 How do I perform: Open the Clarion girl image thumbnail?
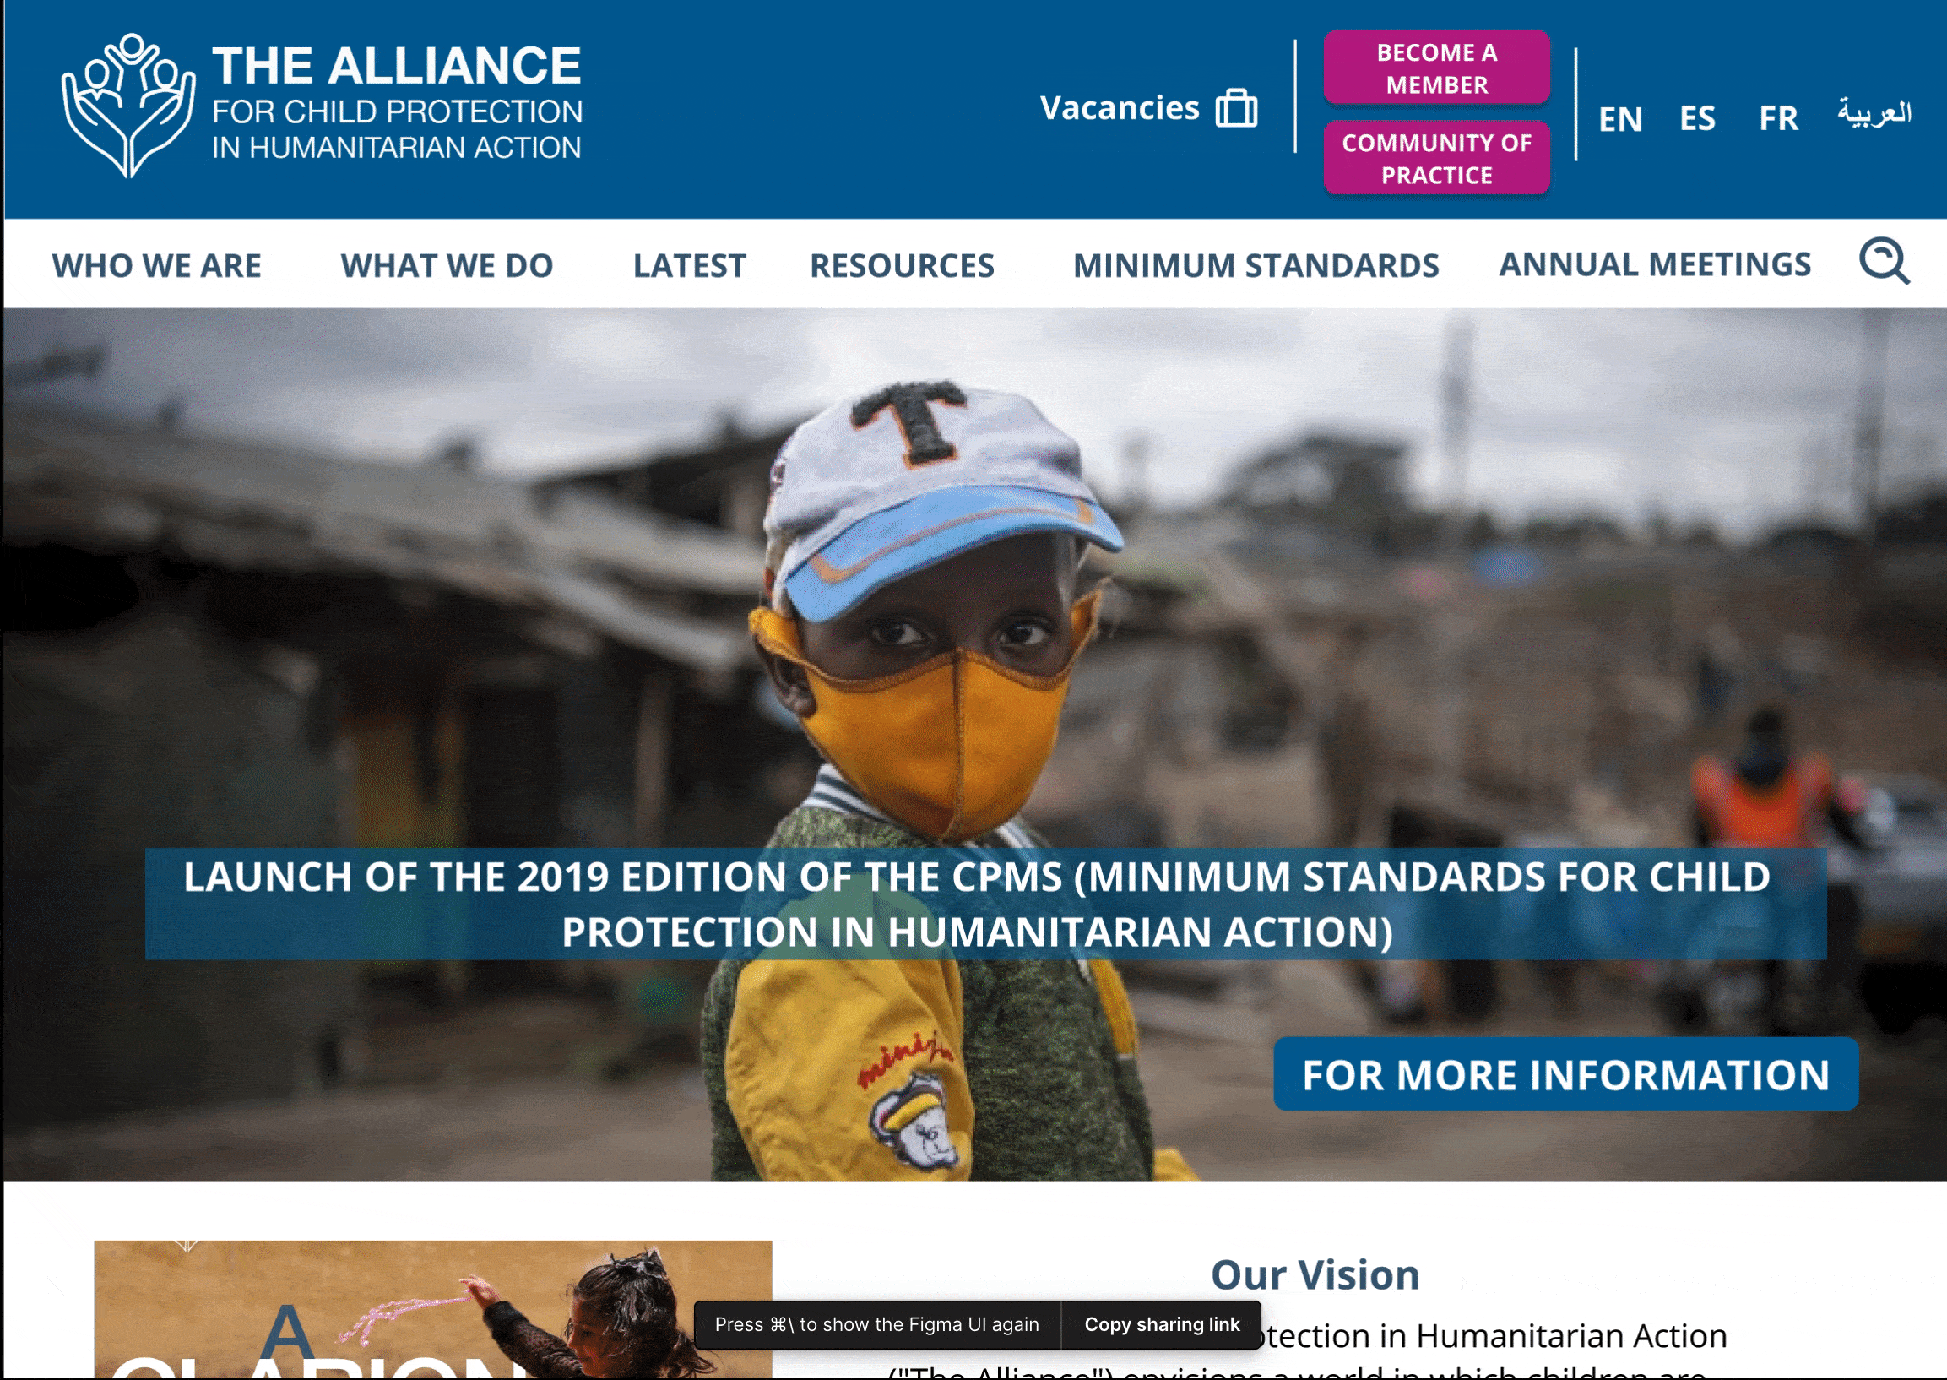[x=433, y=1309]
